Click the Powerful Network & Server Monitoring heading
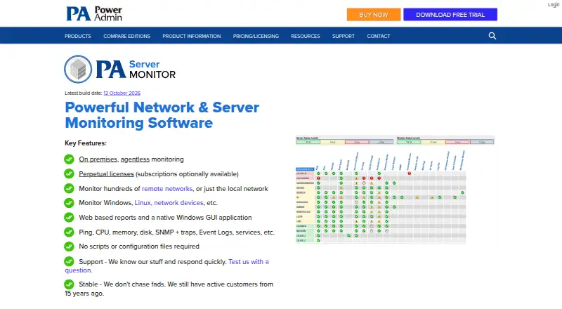 click(x=162, y=115)
